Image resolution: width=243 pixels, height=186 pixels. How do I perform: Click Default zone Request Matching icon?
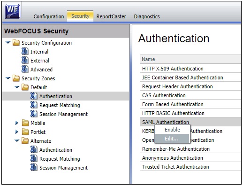tap(34, 105)
